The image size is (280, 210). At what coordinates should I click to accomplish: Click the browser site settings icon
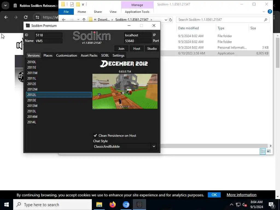[x=37, y=17]
